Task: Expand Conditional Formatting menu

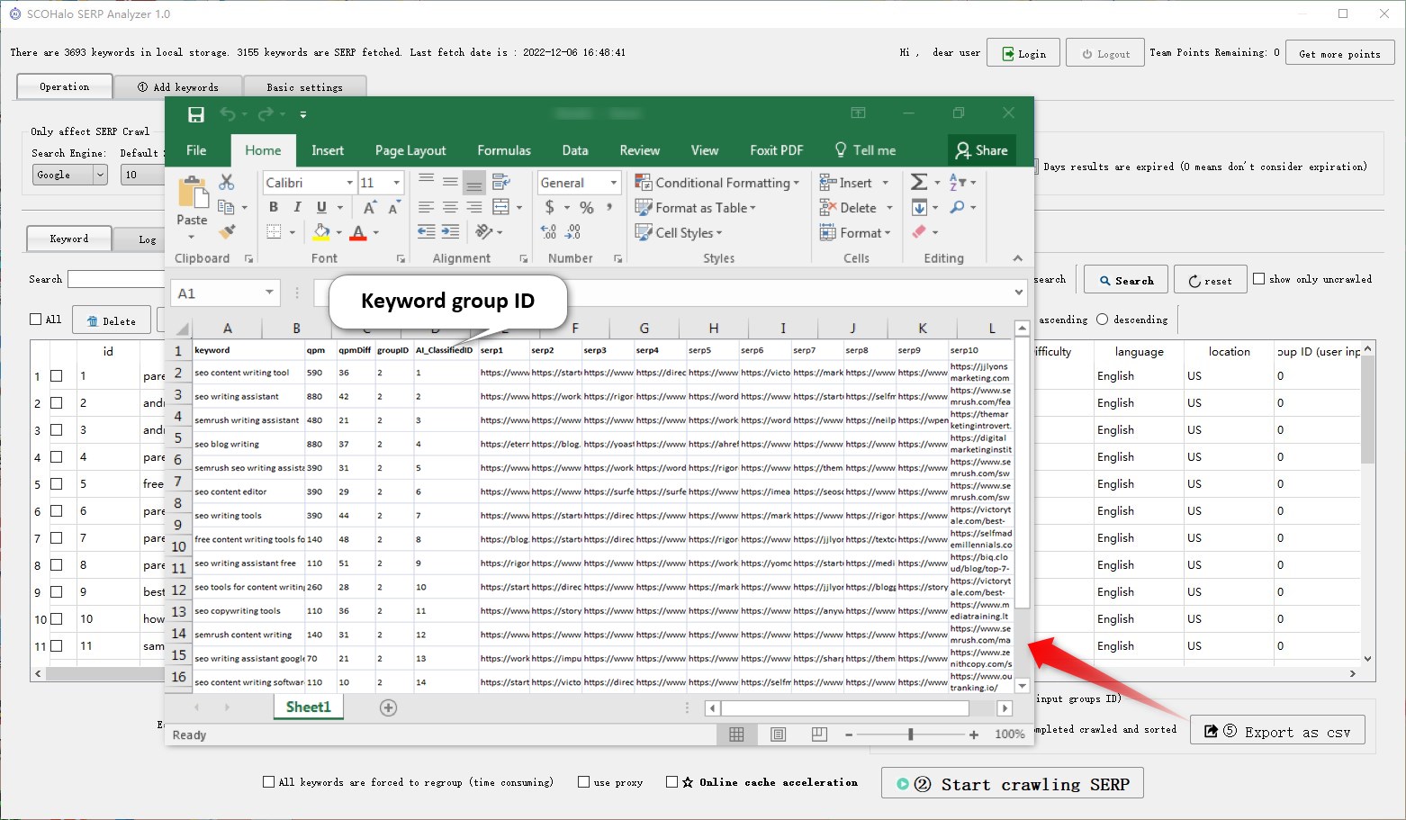Action: 717,183
